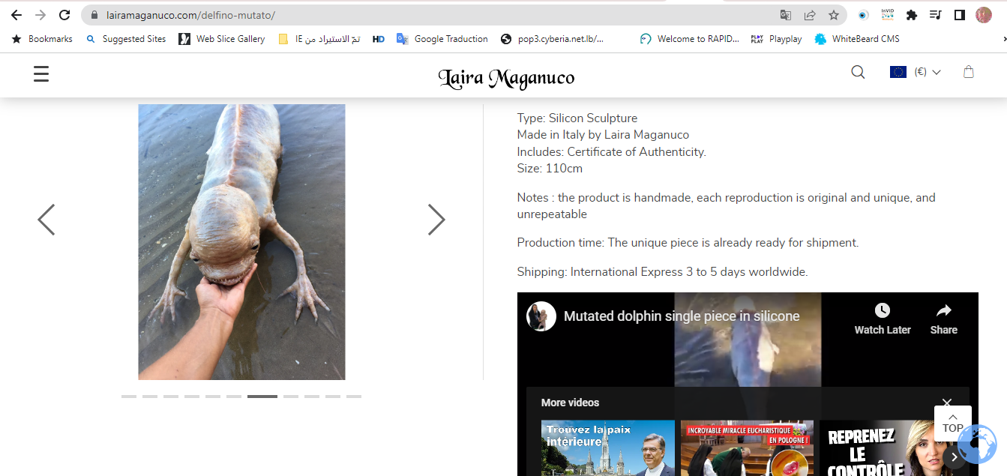Screen dimensions: 1007x476
Task: Show previous product image arrow
Action: click(x=46, y=220)
